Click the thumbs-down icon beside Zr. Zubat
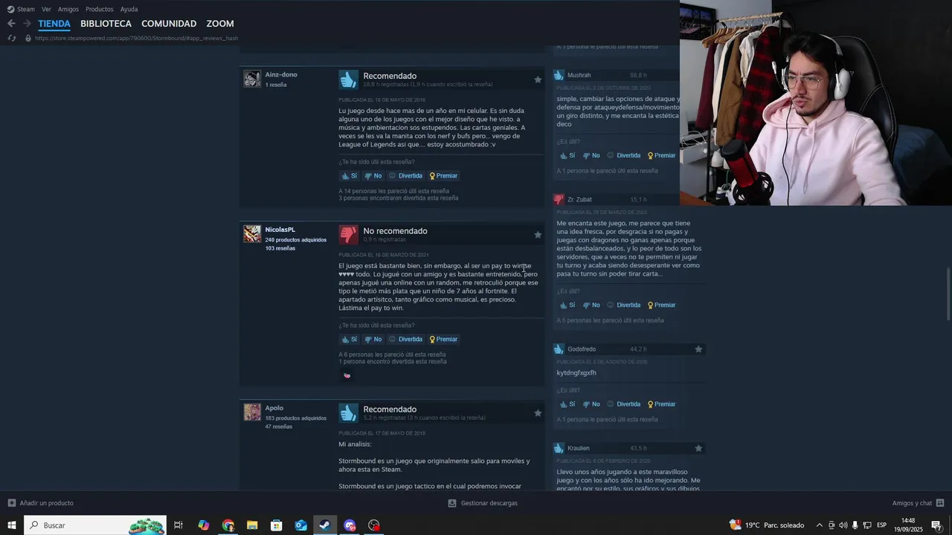 (x=559, y=199)
